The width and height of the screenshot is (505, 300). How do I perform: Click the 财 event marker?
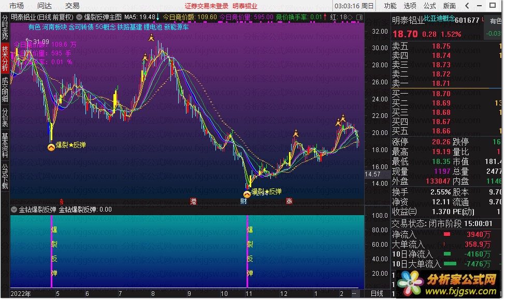243,202
